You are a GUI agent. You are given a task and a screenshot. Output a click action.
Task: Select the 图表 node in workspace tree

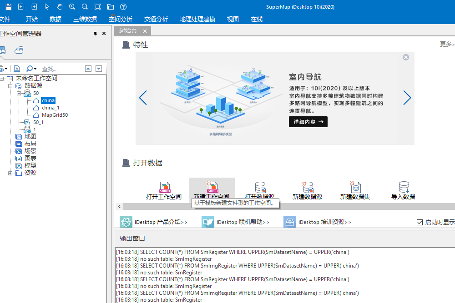(30, 158)
